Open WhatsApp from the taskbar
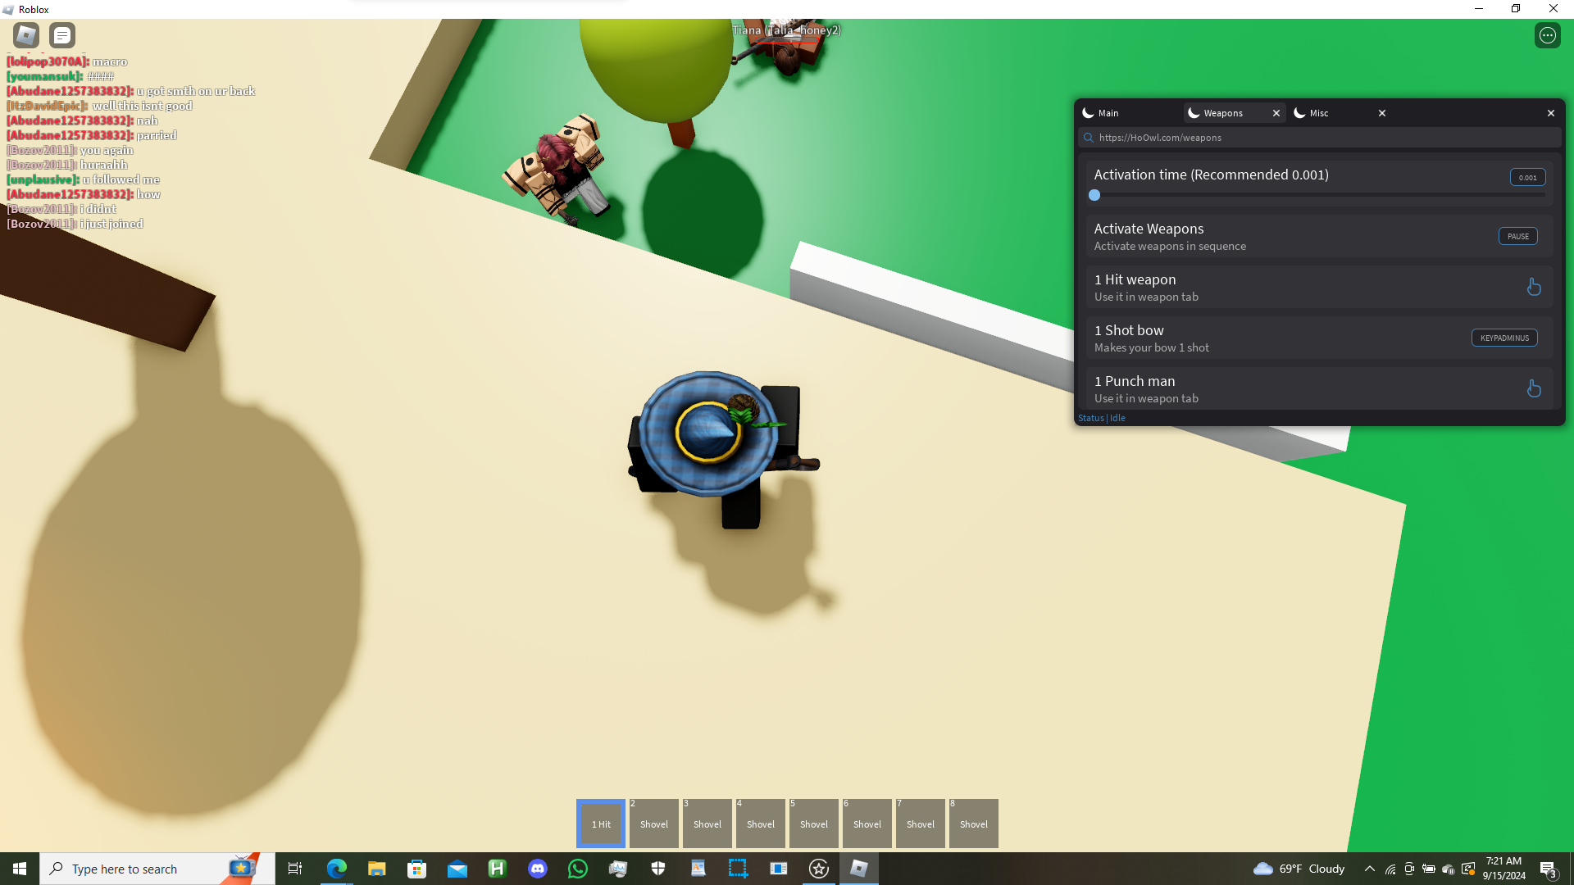The height and width of the screenshot is (885, 1574). click(577, 869)
